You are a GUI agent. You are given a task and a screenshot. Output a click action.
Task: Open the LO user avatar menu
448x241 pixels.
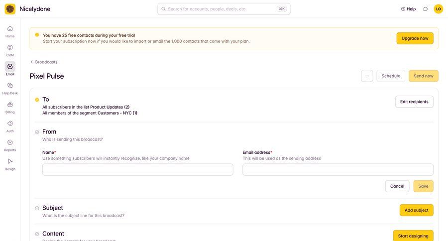(x=438, y=9)
